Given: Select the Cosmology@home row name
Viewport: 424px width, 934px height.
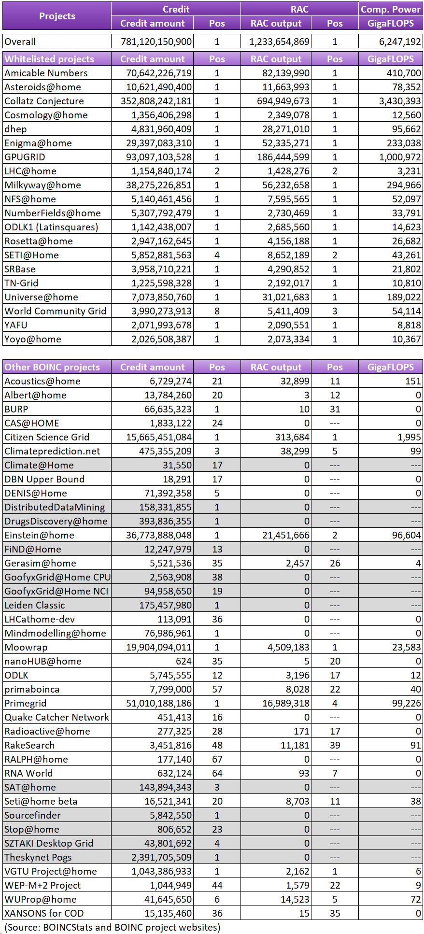Looking at the screenshot, I should tap(46, 115).
